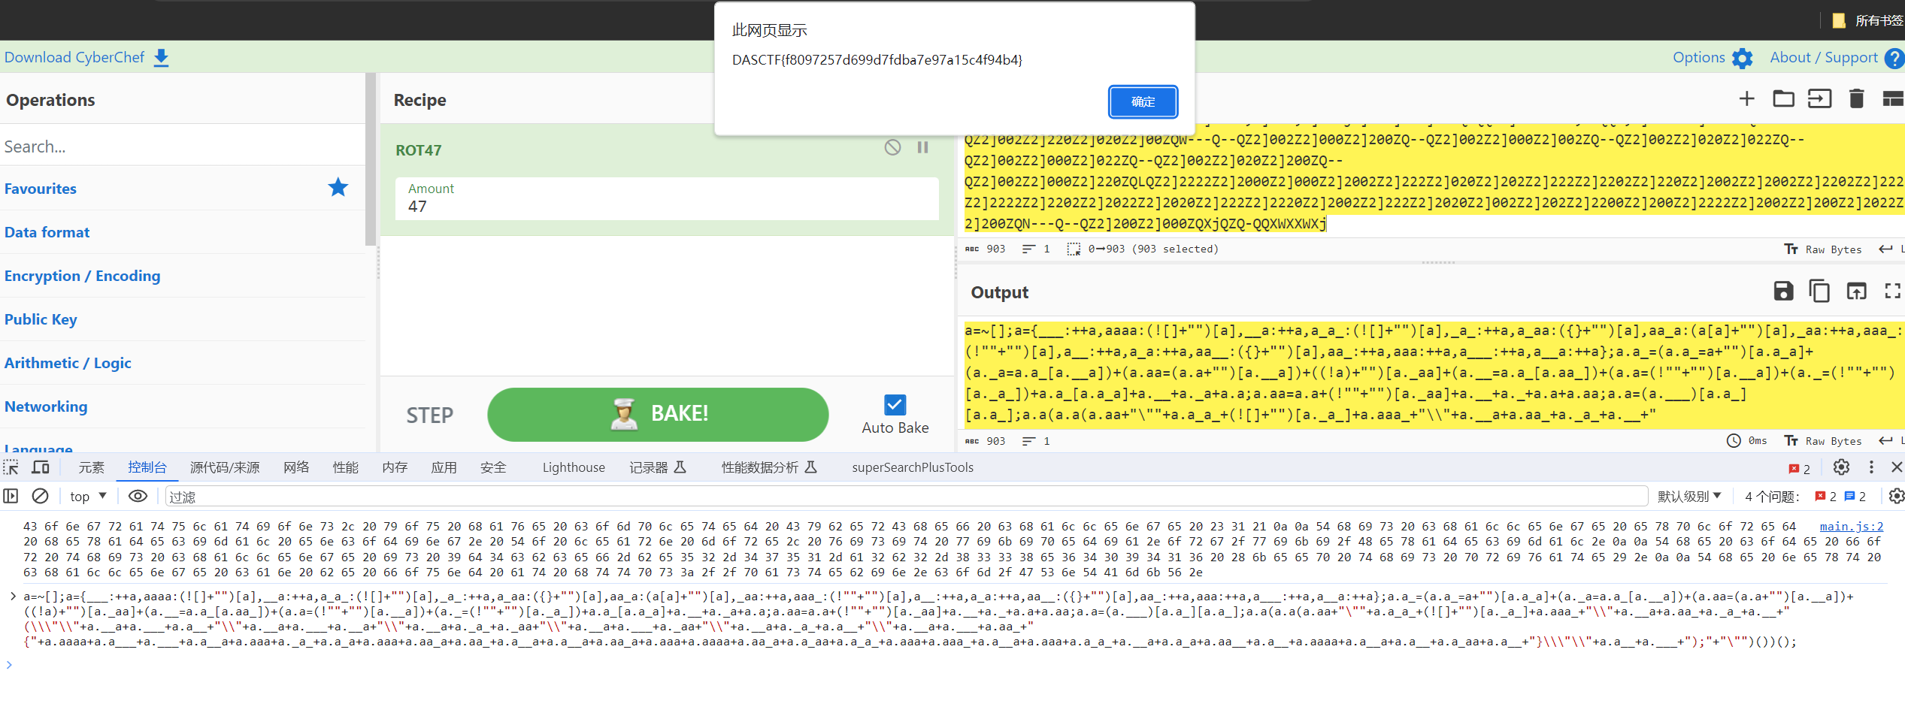The image size is (1905, 710).
Task: Expand the Favourites operations category
Action: point(183,189)
